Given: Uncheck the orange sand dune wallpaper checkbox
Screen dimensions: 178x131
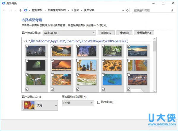Looking at the screenshot, I should [x=52, y=60].
